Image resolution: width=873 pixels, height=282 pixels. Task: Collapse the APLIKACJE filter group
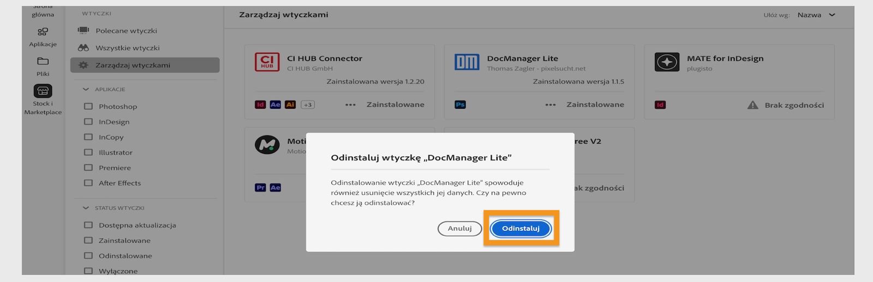[85, 89]
